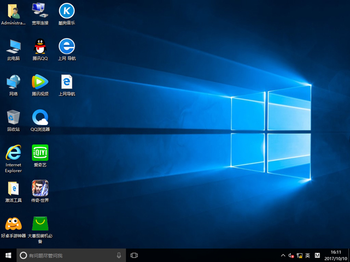Launch 爱奇艺 iQIYI app

40,152
